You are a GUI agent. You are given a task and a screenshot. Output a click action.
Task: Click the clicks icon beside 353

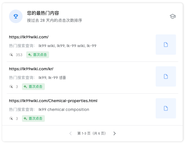11,55
